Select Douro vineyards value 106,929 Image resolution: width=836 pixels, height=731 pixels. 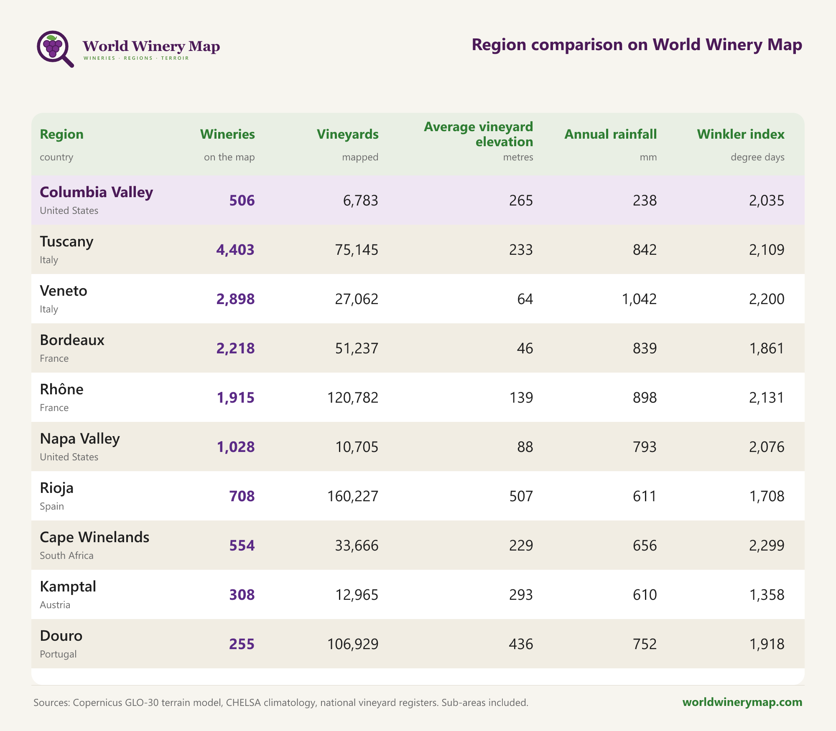point(353,644)
